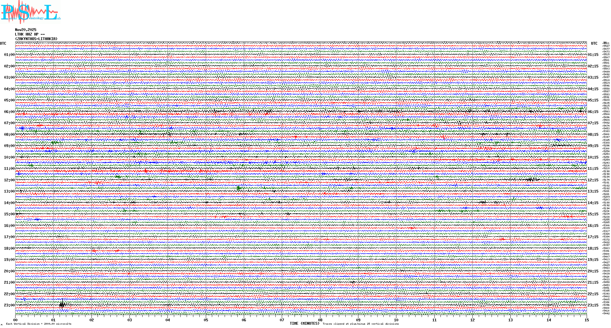The width and height of the screenshot is (611, 328).
Task: Click the 18:00 hour label on the left axis
Action: (x=9, y=248)
